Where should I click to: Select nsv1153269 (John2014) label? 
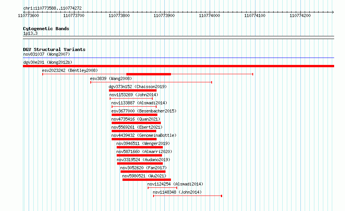click(x=134, y=95)
